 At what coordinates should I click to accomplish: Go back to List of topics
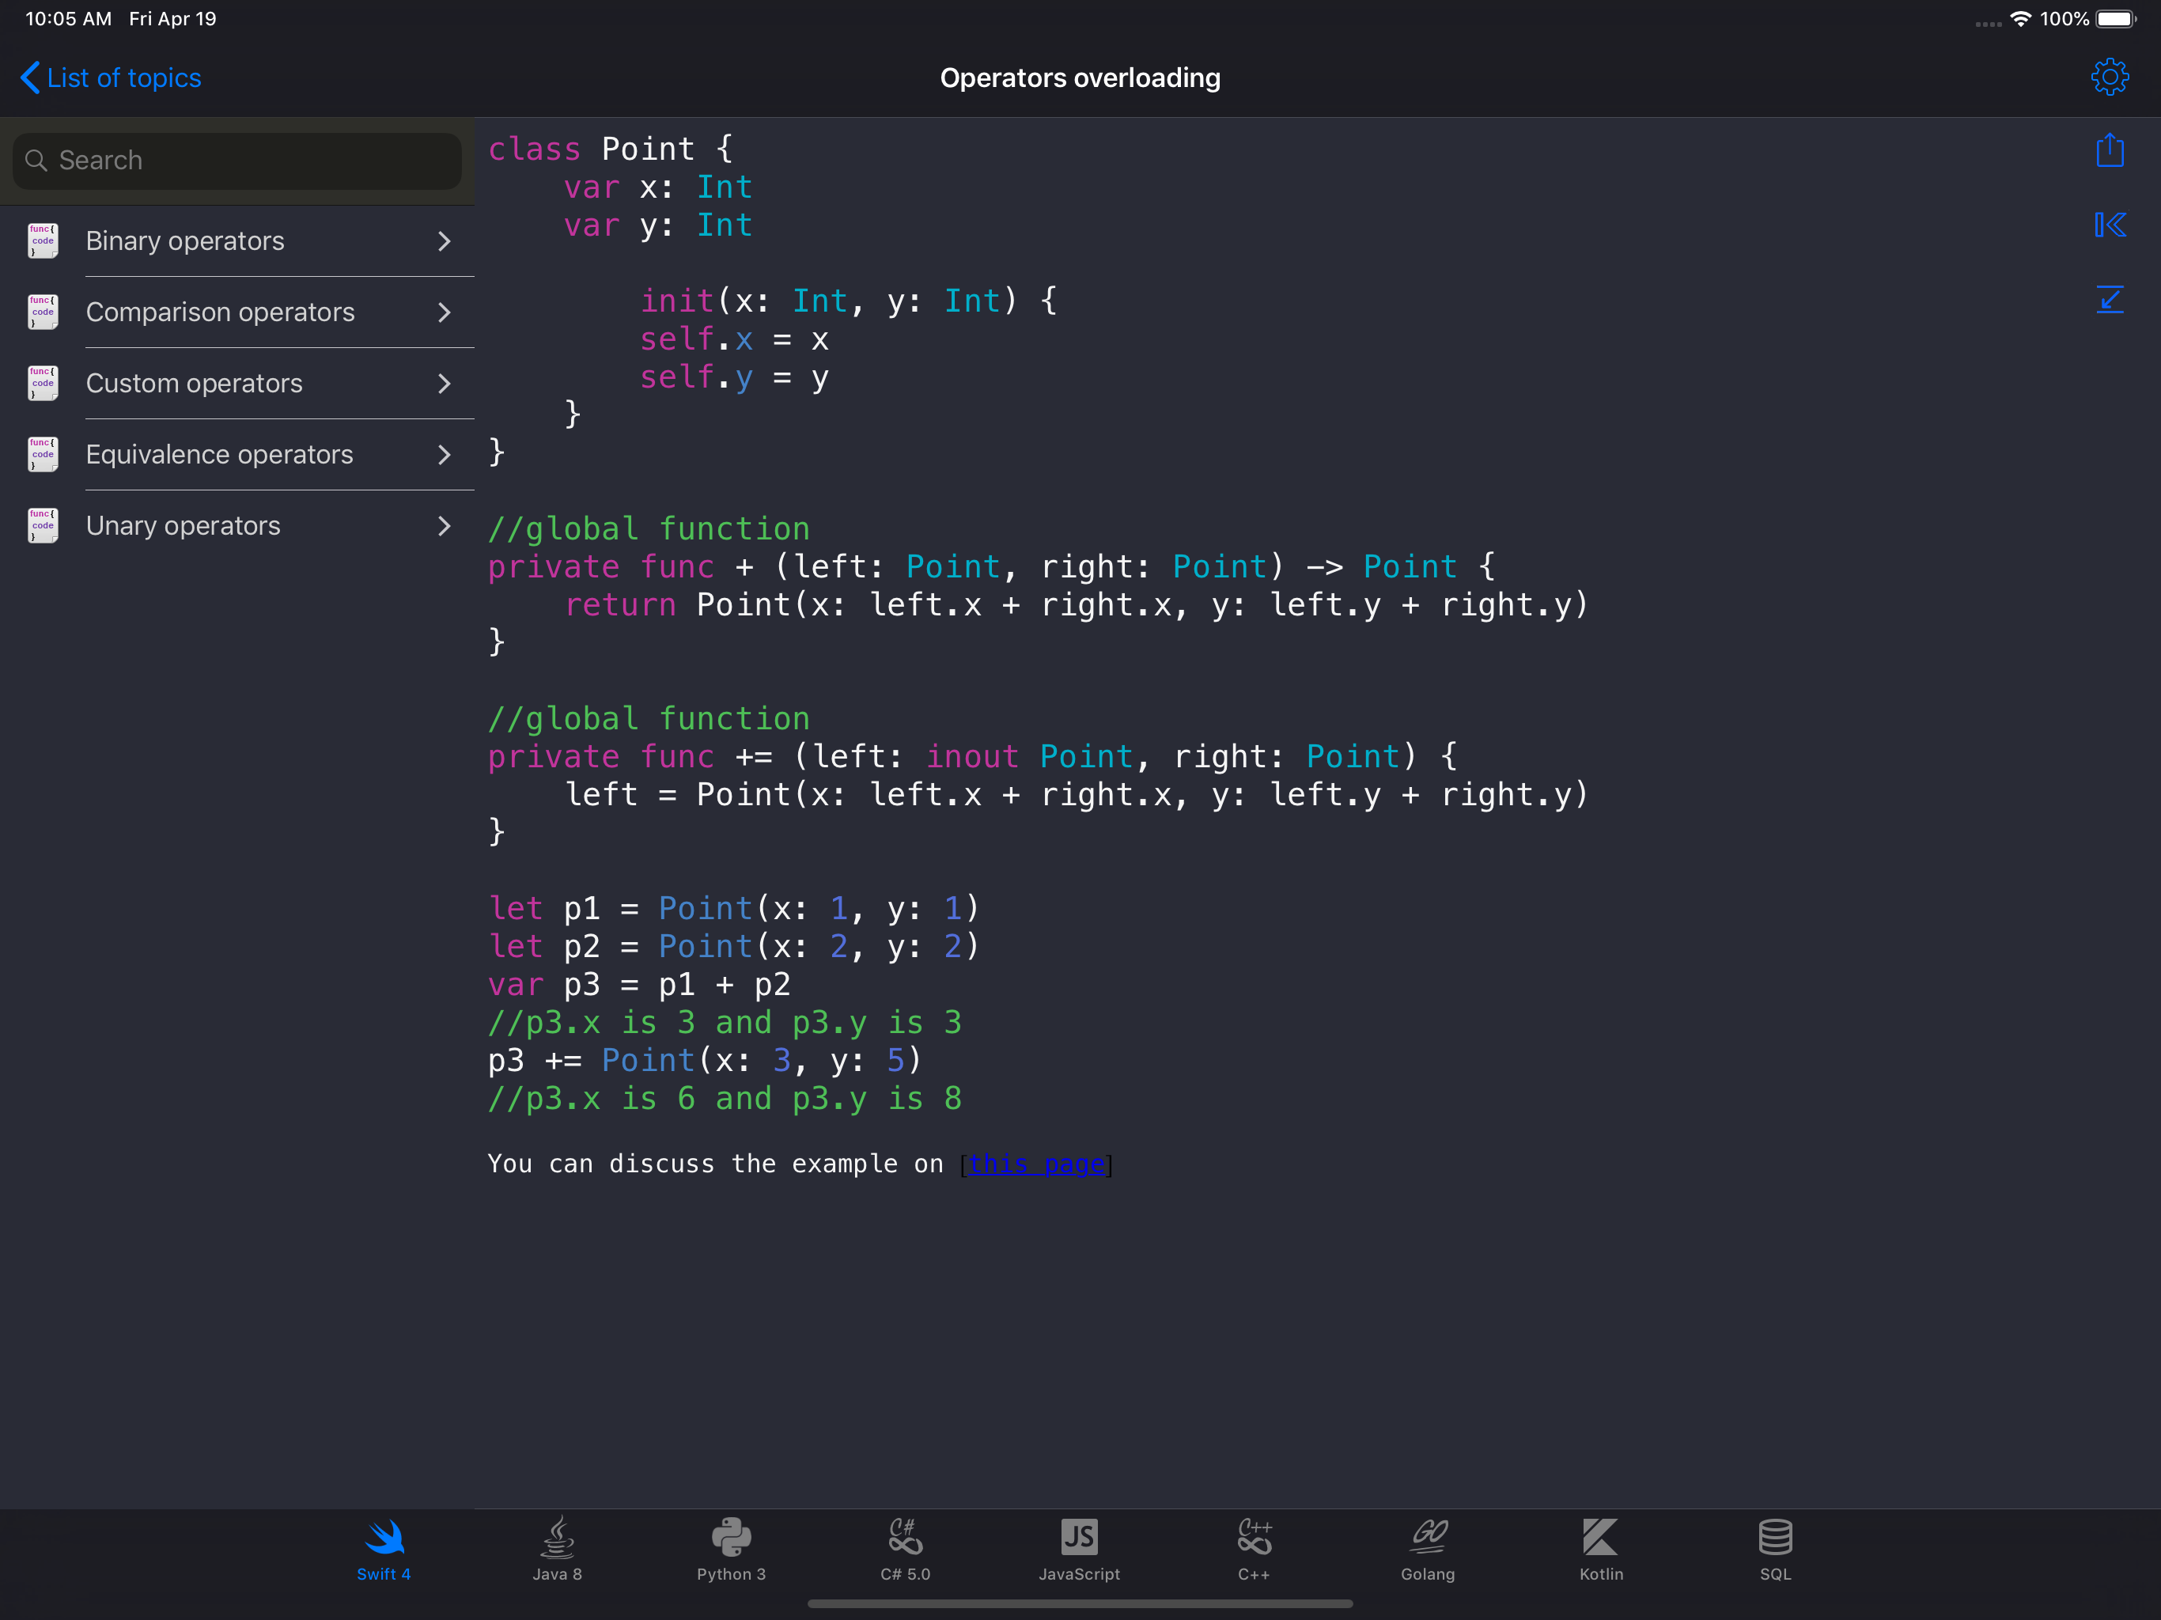[111, 78]
